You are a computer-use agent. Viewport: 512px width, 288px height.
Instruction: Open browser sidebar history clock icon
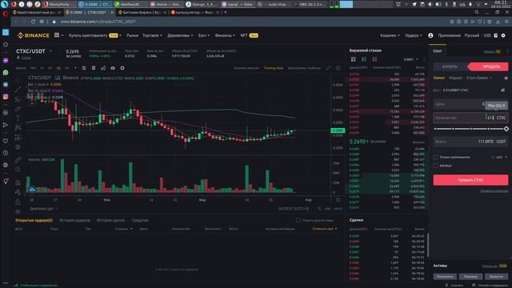point(6,153)
